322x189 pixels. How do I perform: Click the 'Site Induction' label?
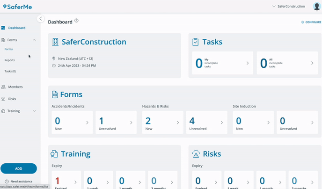[x=244, y=106]
